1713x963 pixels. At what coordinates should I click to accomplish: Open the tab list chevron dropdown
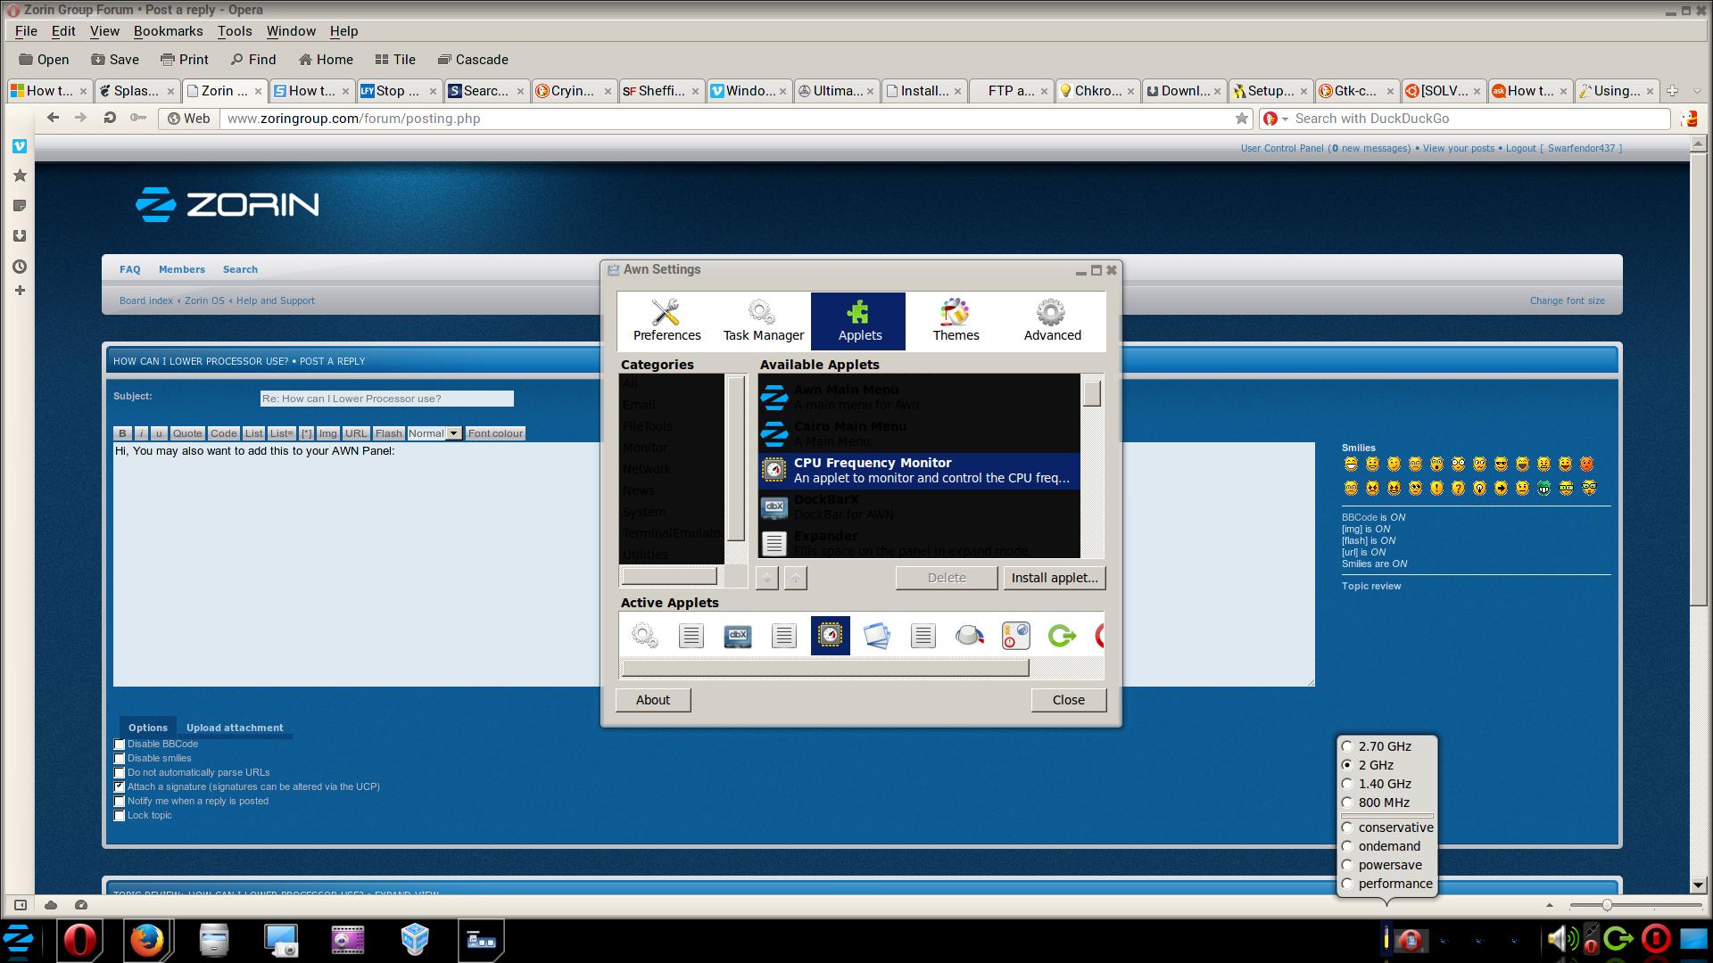coord(1697,91)
